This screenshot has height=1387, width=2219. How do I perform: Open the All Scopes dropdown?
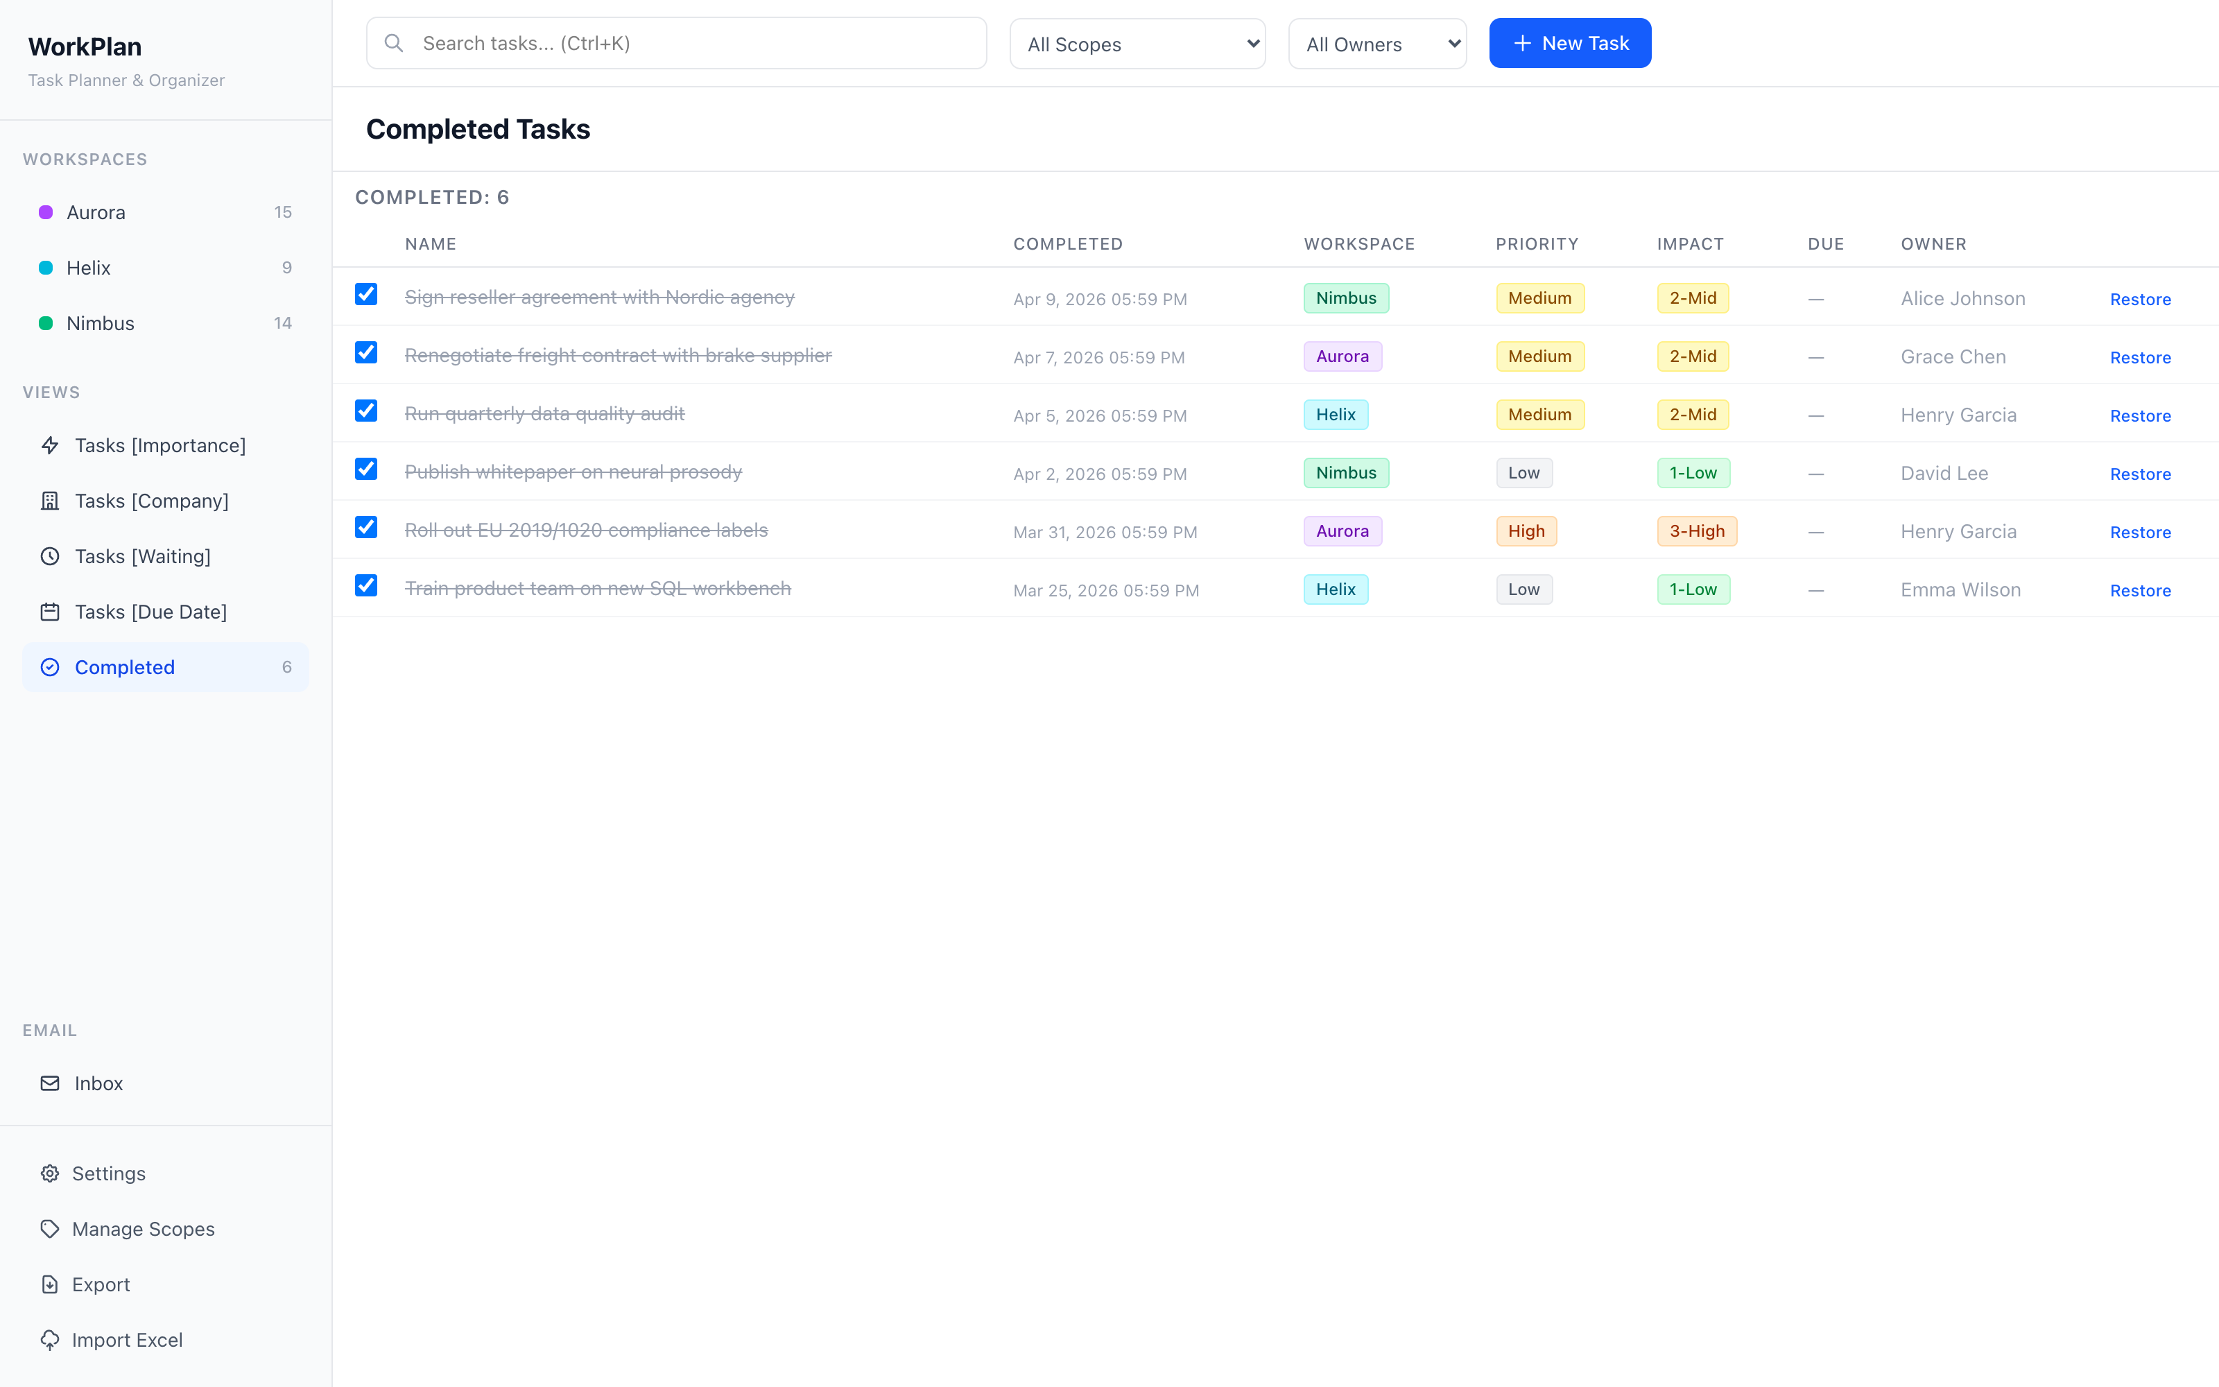click(1137, 44)
